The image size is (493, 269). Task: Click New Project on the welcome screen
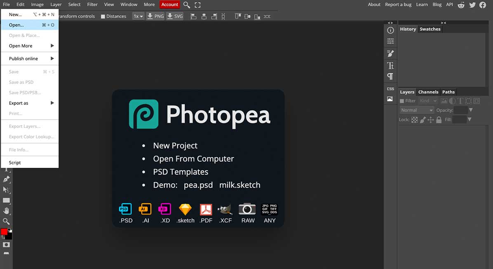tap(175, 146)
